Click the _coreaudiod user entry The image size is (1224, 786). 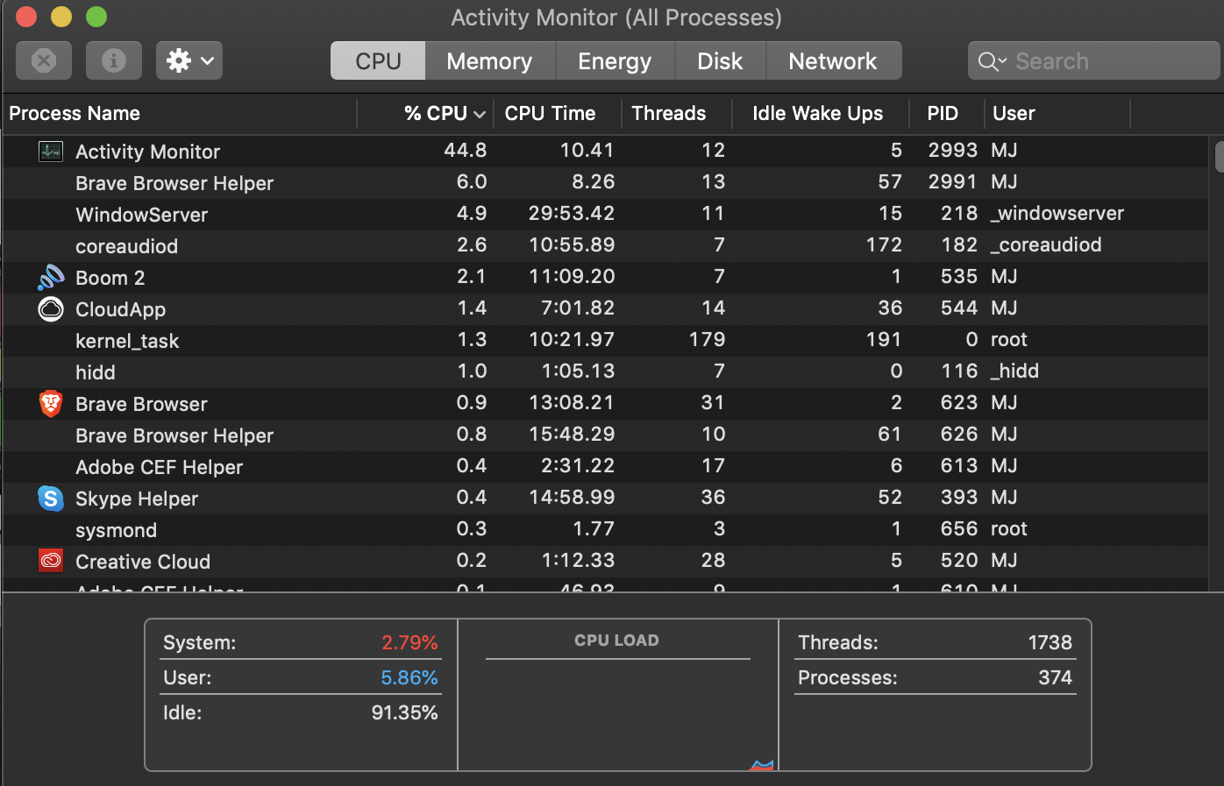[x=1046, y=244]
